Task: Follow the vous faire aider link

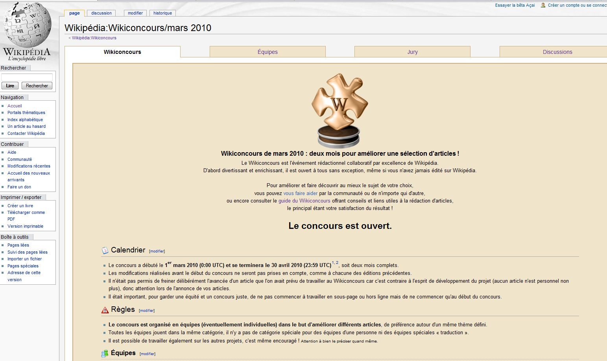Action: click(300, 193)
